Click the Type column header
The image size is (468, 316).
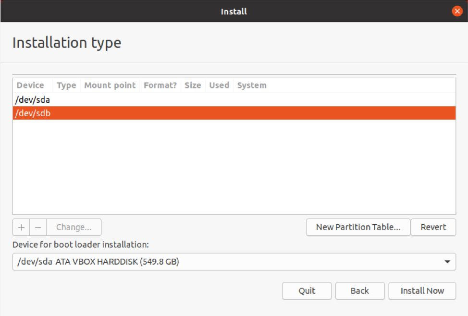pos(66,85)
